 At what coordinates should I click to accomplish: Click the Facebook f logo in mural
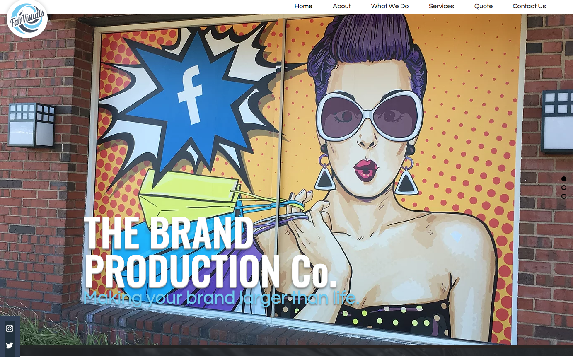(190, 95)
